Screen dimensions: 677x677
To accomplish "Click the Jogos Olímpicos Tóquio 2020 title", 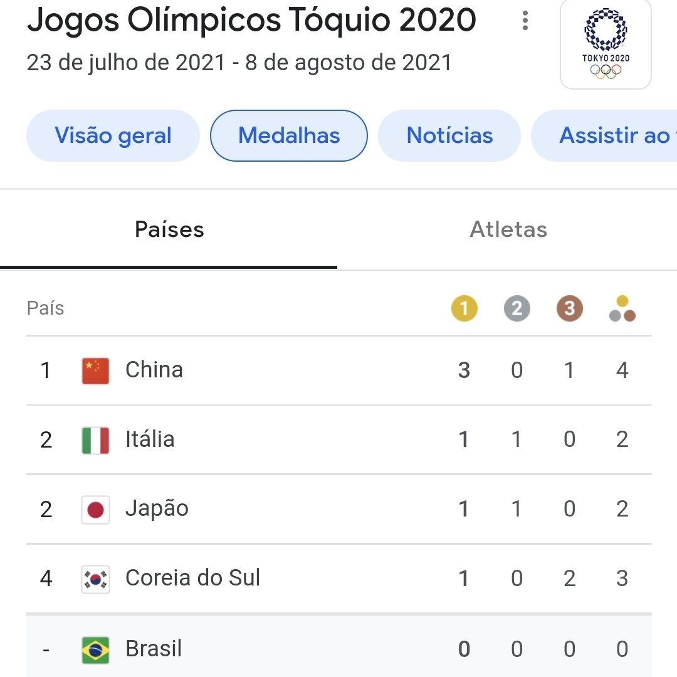I will [252, 20].
